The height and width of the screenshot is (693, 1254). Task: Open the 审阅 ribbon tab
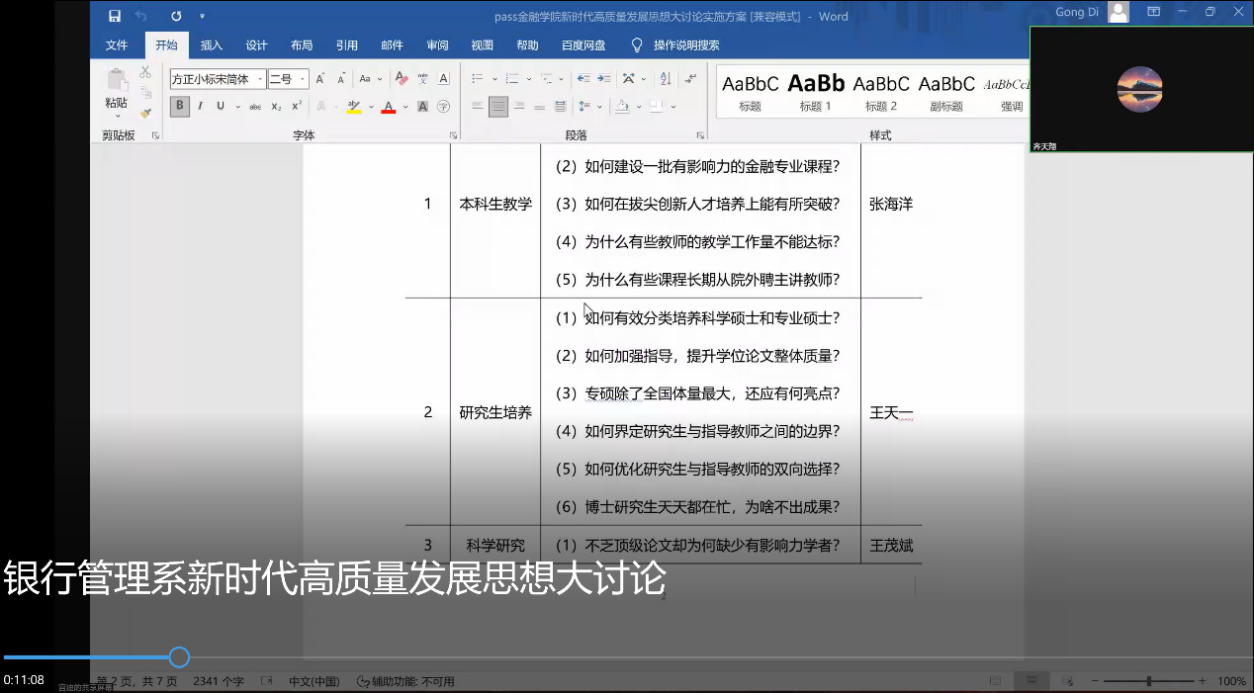(x=436, y=44)
